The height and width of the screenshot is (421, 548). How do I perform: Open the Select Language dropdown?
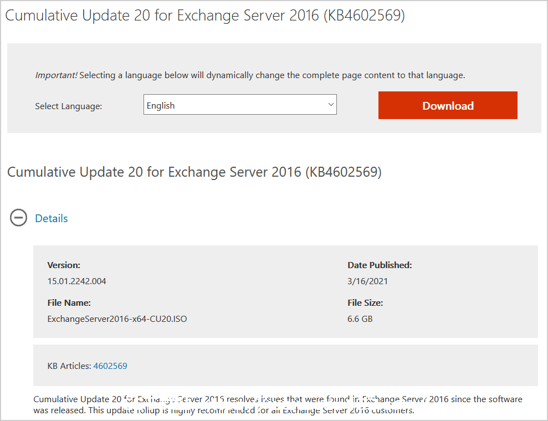240,105
